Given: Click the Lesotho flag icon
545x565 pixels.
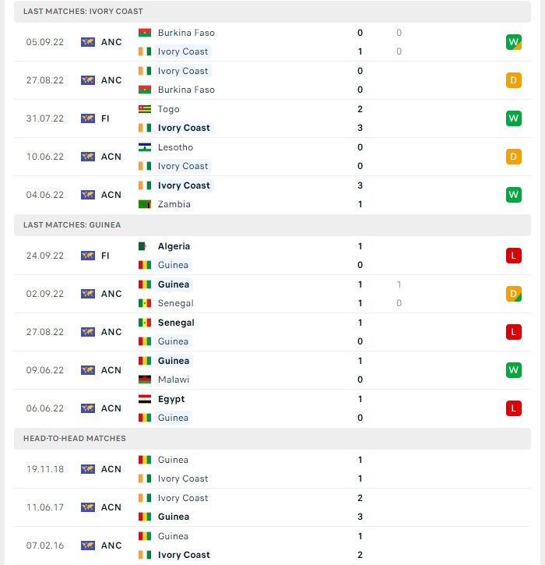Looking at the screenshot, I should 145,147.
